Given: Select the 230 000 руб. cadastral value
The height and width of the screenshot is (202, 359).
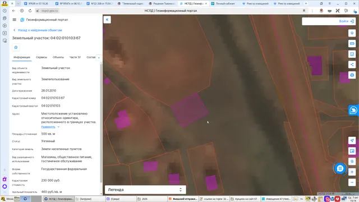Looking at the screenshot, I should pos(50,181).
